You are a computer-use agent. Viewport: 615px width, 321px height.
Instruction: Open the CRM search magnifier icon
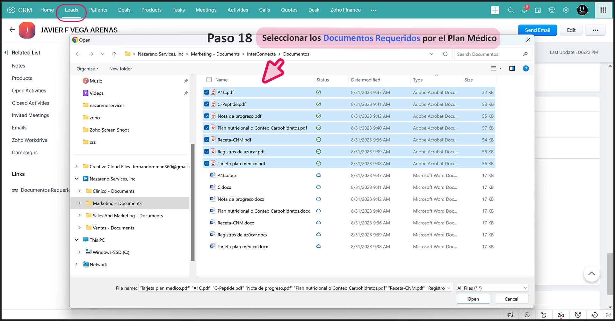click(x=510, y=10)
